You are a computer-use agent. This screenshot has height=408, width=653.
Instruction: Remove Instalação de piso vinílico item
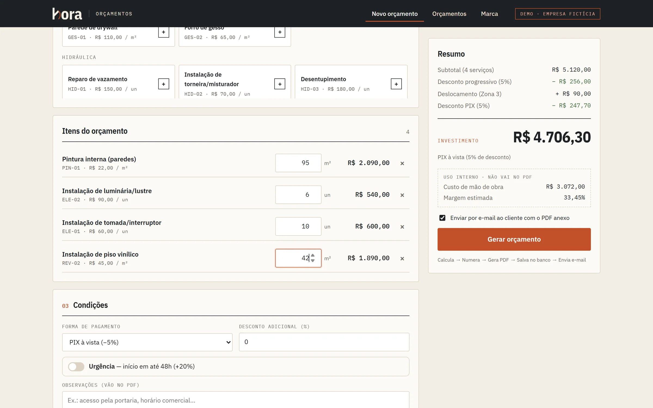tap(402, 258)
